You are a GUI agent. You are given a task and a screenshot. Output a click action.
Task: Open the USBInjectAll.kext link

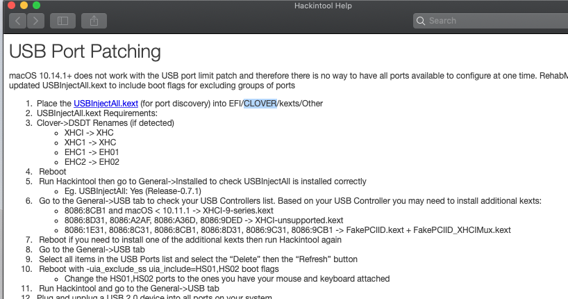coord(106,104)
